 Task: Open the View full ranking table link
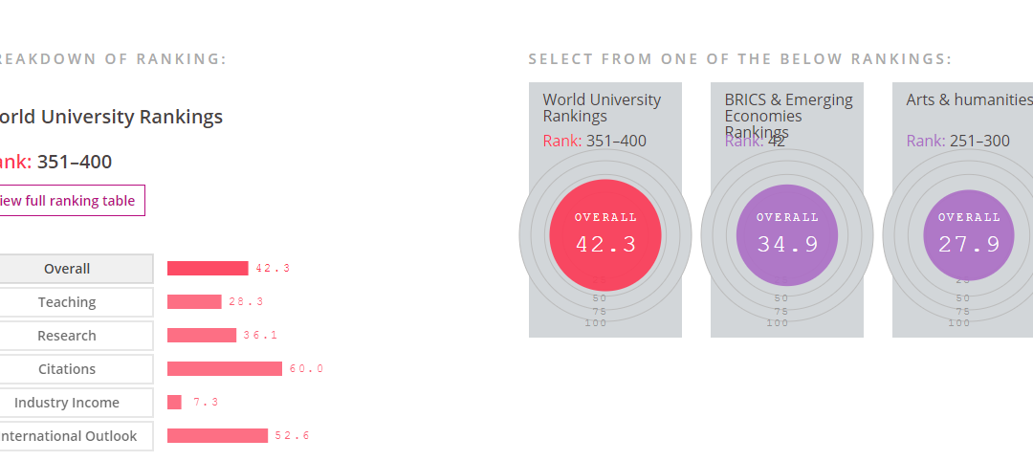(69, 201)
